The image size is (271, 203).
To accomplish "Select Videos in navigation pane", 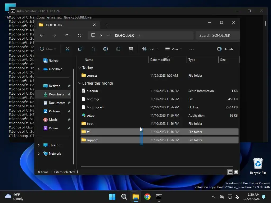I will pyautogui.click(x=53, y=128).
